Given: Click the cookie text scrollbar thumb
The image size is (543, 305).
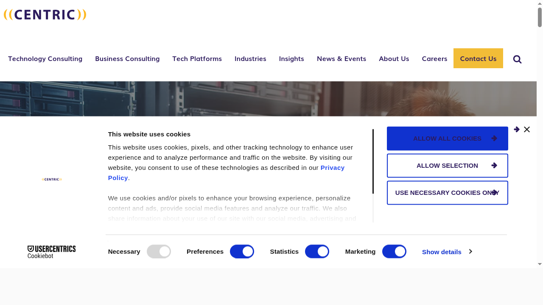Looking at the screenshot, I should 373,161.
